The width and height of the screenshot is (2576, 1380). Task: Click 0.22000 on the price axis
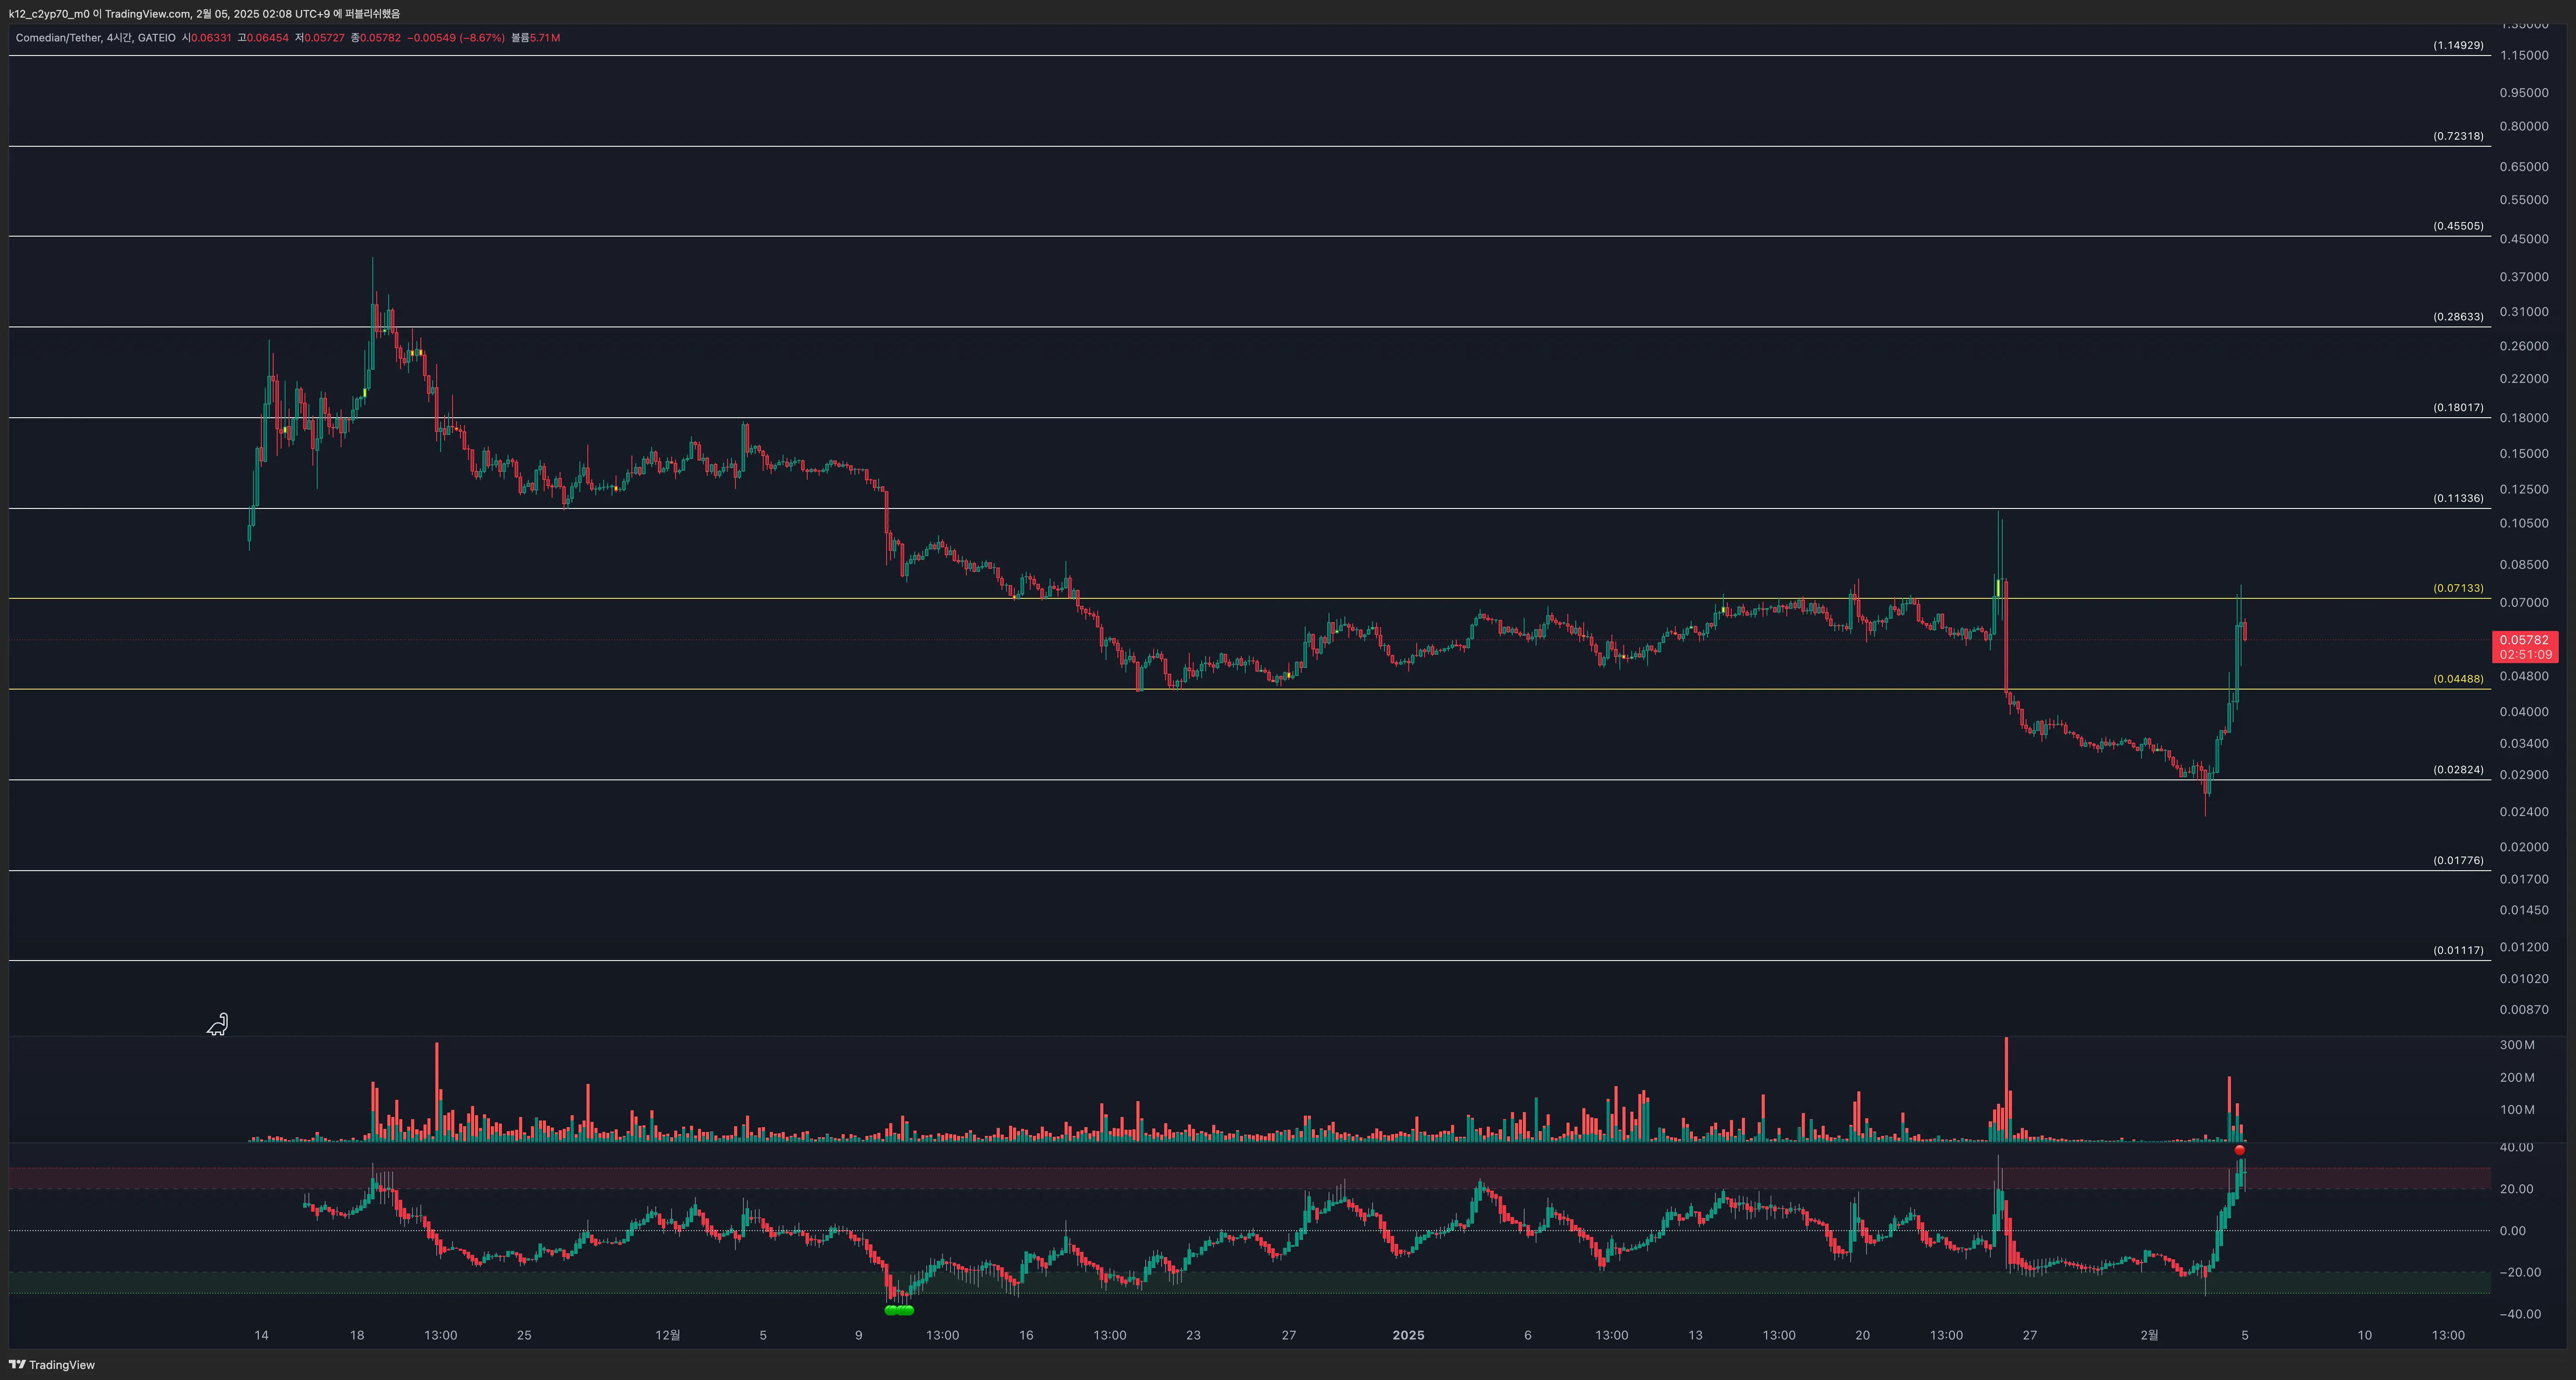tap(2524, 379)
